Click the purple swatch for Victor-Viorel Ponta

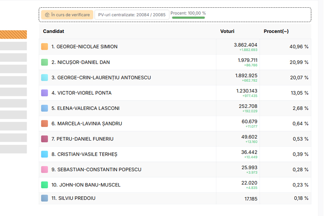point(44,93)
